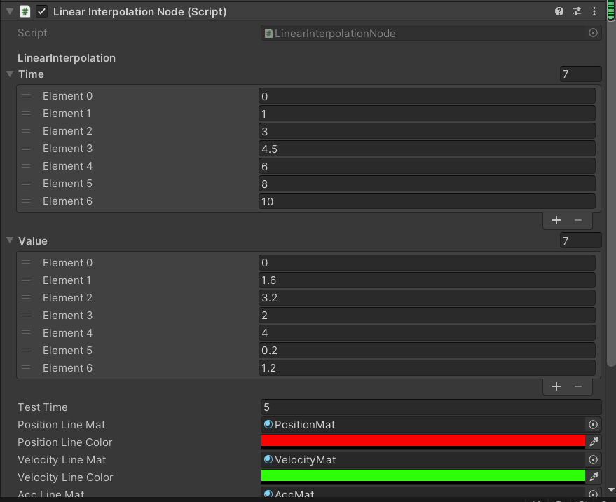Click the Velocity Line Color label
This screenshot has height=502, width=616.
pyautogui.click(x=65, y=477)
